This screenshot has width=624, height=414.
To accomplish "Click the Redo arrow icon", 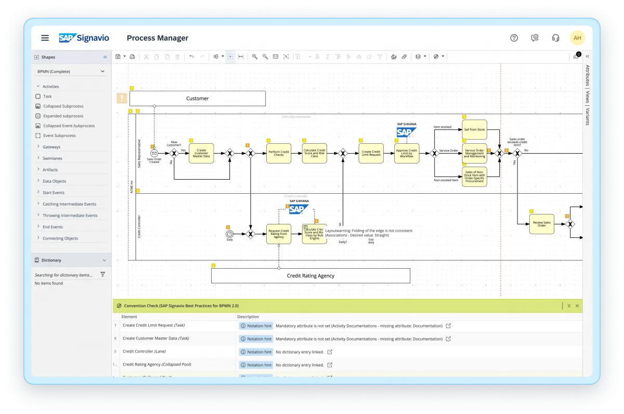I will 202,56.
